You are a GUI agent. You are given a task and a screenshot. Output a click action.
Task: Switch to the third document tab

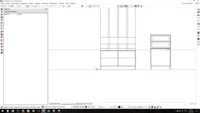click(84, 104)
